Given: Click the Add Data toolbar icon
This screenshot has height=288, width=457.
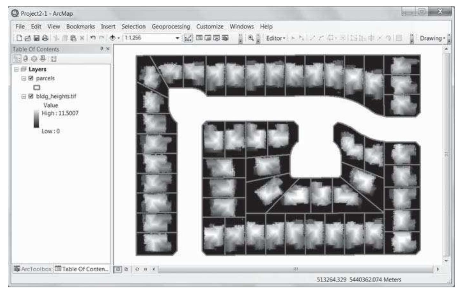Looking at the screenshot, I should coord(113,38).
